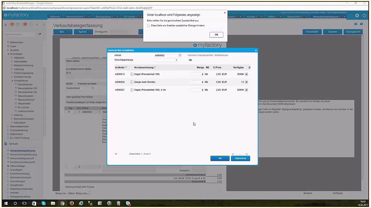This screenshot has height=208, width=371.
Task: Toggle the X box for row A000027
Action: pos(246,90)
